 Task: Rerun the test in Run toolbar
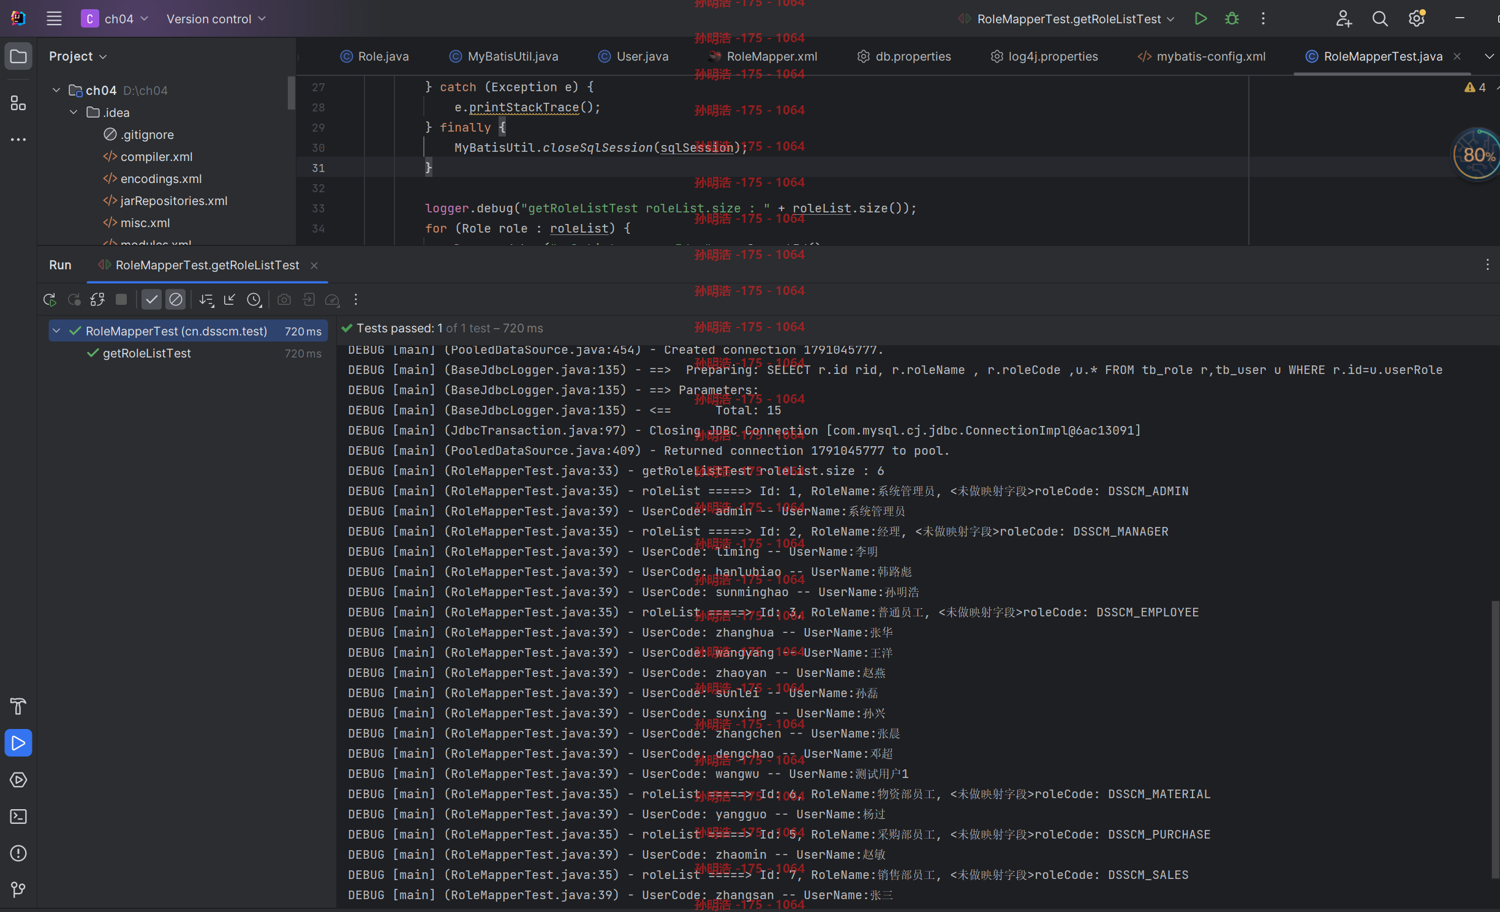click(x=50, y=299)
